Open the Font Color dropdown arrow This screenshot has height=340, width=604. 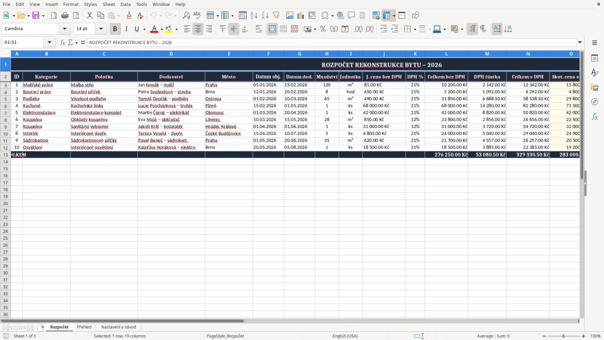click(x=162, y=29)
